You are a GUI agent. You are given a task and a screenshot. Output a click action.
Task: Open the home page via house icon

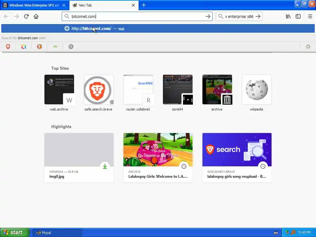point(36,16)
